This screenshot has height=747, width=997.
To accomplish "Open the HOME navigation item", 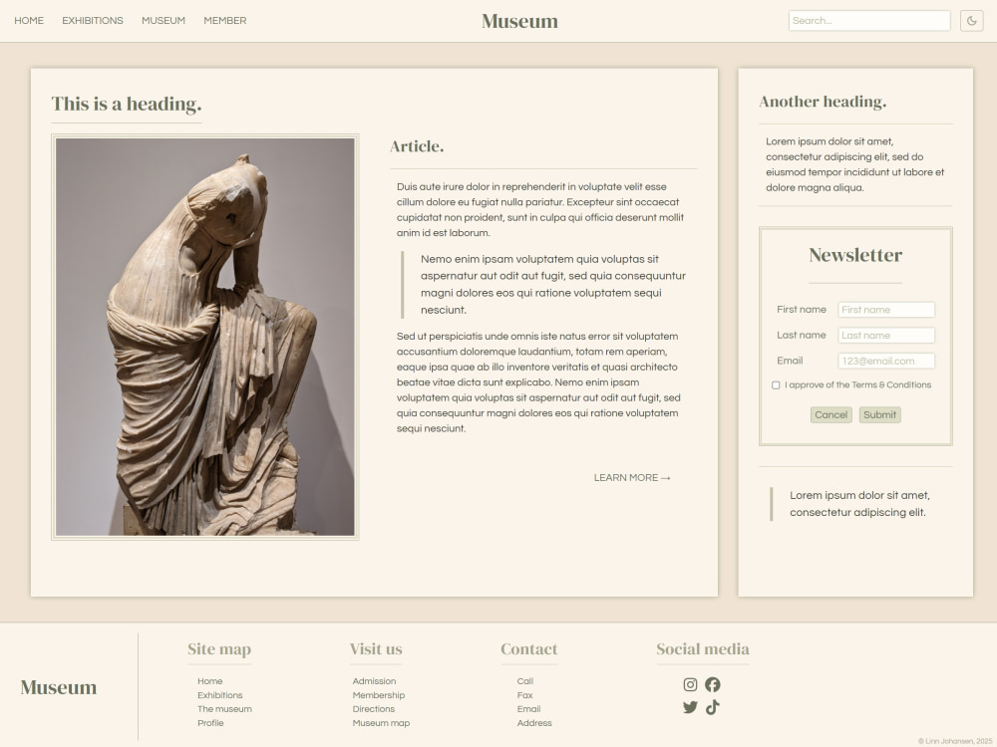I will pos(29,20).
